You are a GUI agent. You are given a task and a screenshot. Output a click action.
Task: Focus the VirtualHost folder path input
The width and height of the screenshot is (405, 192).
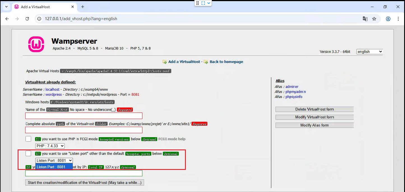click(84, 130)
